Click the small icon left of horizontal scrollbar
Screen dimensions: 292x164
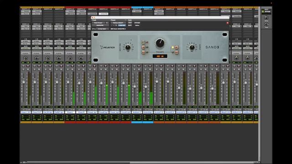point(24,163)
